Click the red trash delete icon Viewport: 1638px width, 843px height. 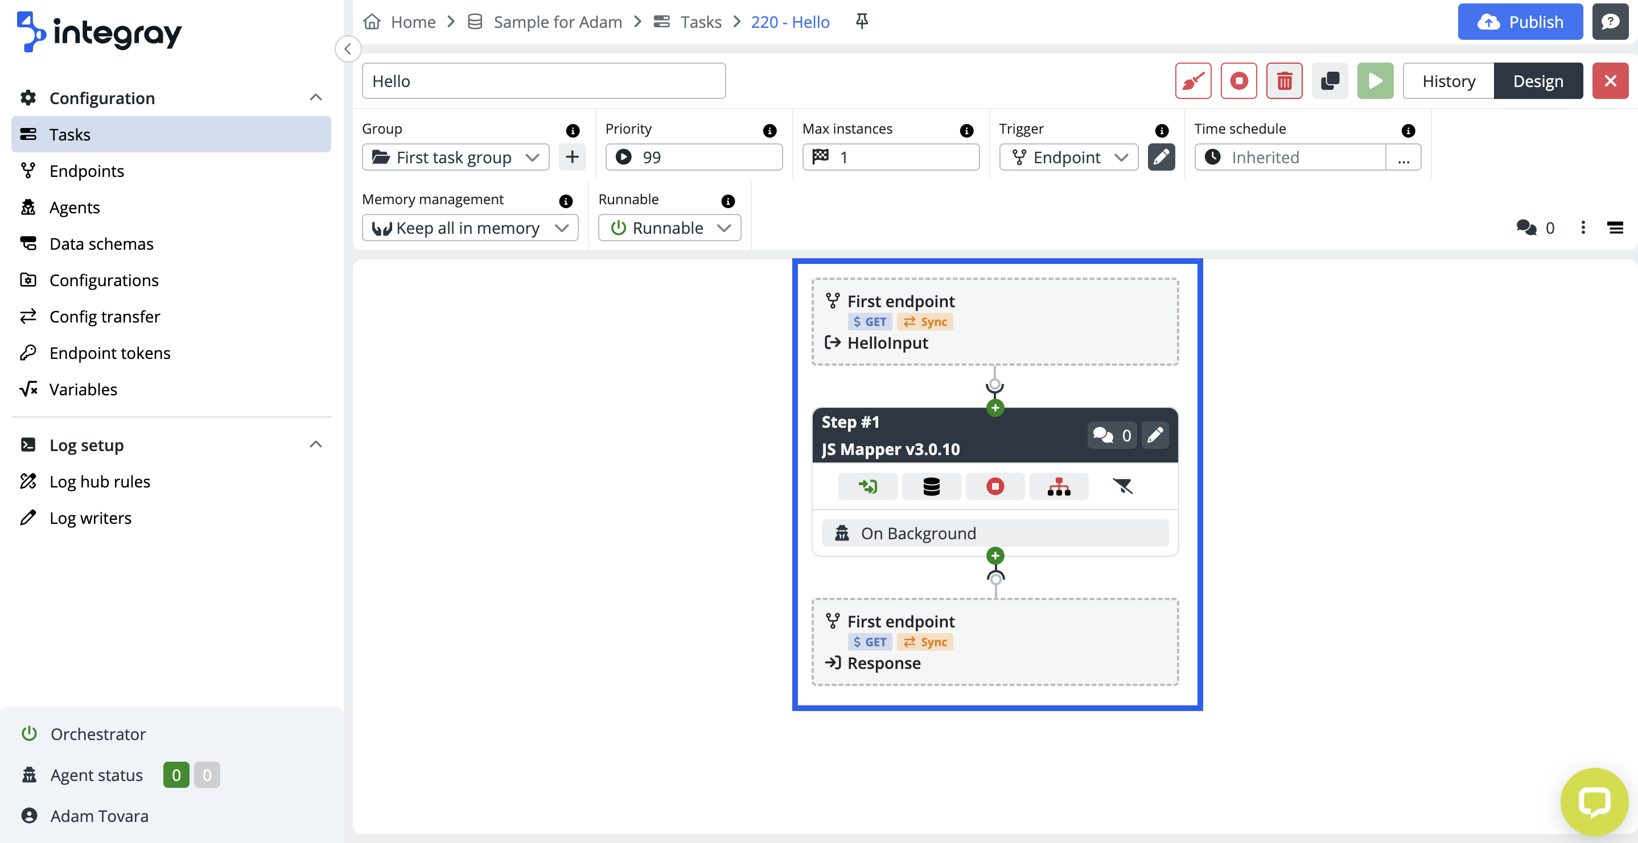click(1284, 81)
